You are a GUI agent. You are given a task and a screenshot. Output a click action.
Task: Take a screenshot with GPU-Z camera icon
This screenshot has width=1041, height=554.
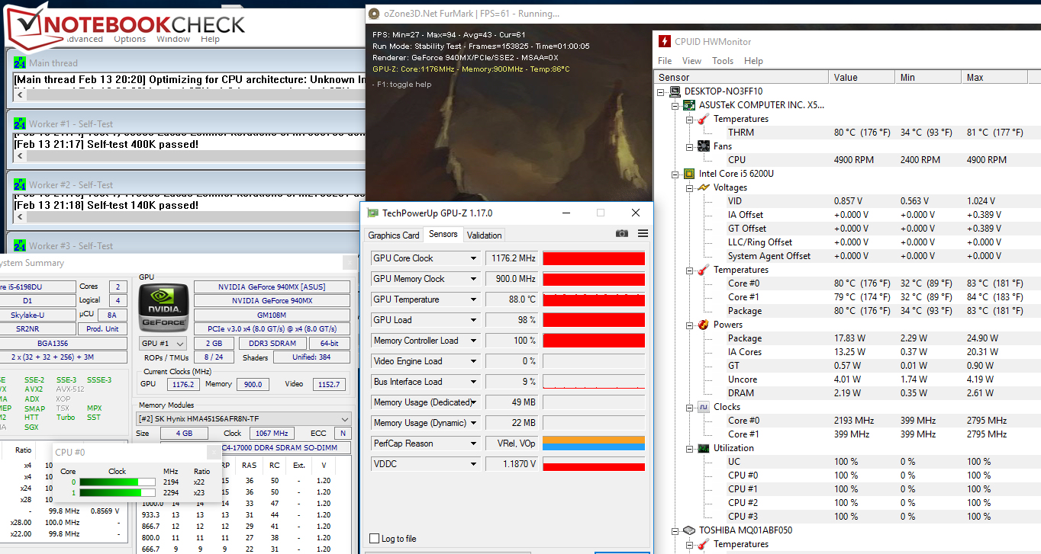coord(622,234)
